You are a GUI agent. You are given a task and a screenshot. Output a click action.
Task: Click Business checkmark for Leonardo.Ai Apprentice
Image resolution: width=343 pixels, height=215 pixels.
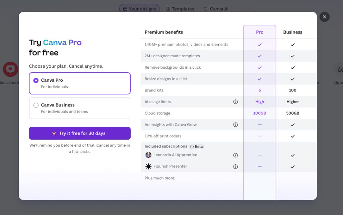(293, 155)
